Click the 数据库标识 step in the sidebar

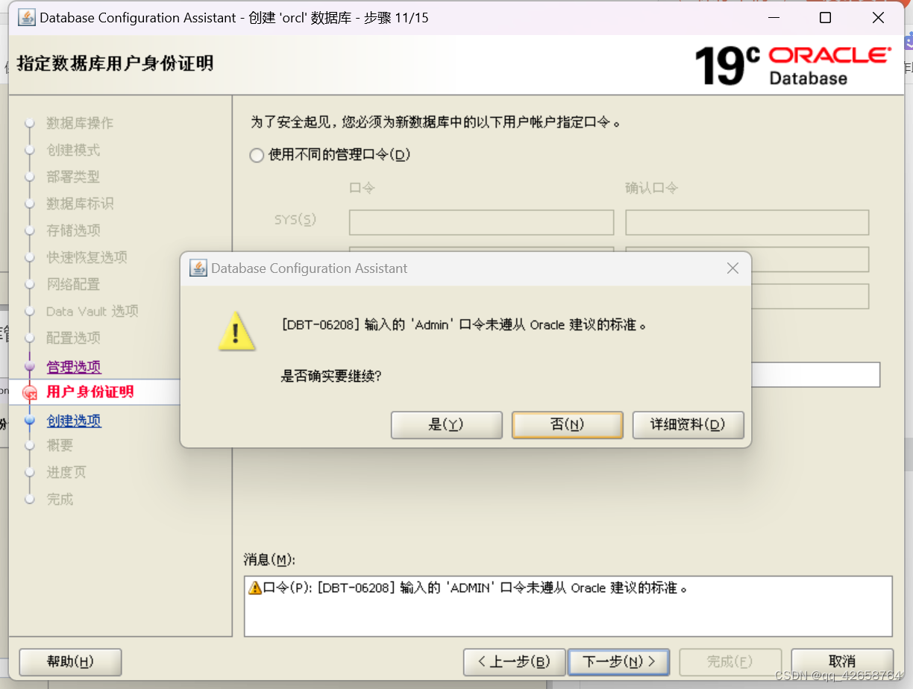[80, 204]
